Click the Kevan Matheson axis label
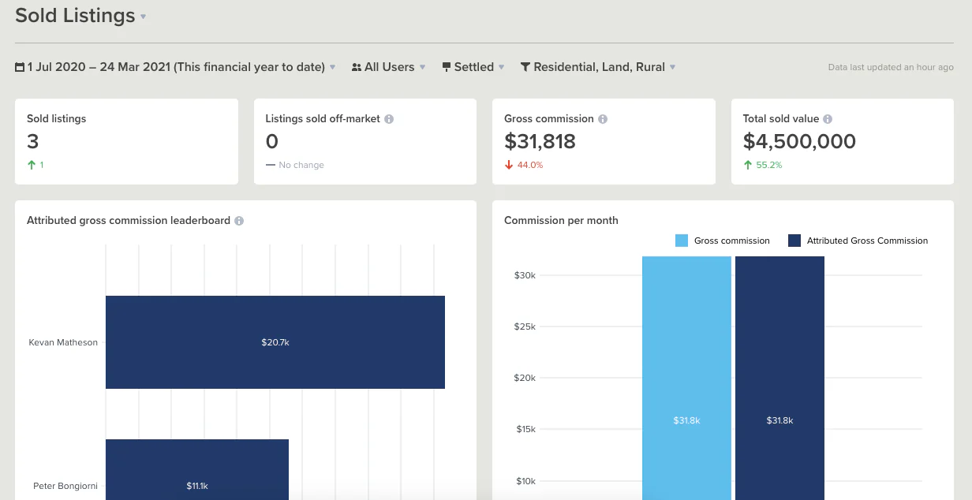Viewport: 972px width, 500px height. point(63,342)
